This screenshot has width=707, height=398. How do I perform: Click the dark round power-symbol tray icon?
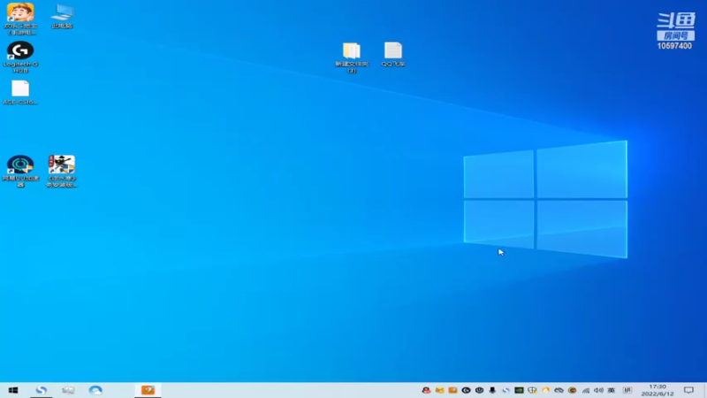tap(479, 390)
